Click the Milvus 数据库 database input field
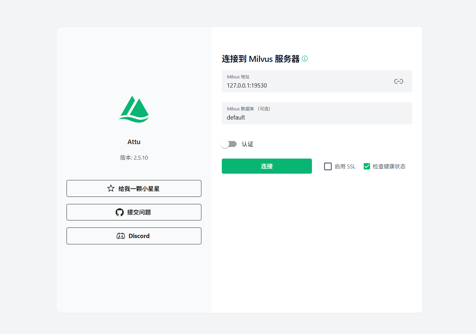Image resolution: width=476 pixels, height=334 pixels. 317,114
